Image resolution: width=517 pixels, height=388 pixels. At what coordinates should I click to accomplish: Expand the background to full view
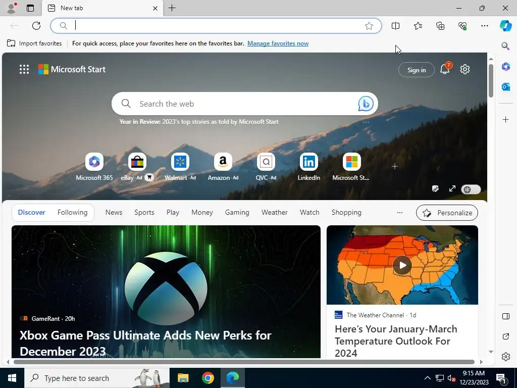pyautogui.click(x=452, y=188)
